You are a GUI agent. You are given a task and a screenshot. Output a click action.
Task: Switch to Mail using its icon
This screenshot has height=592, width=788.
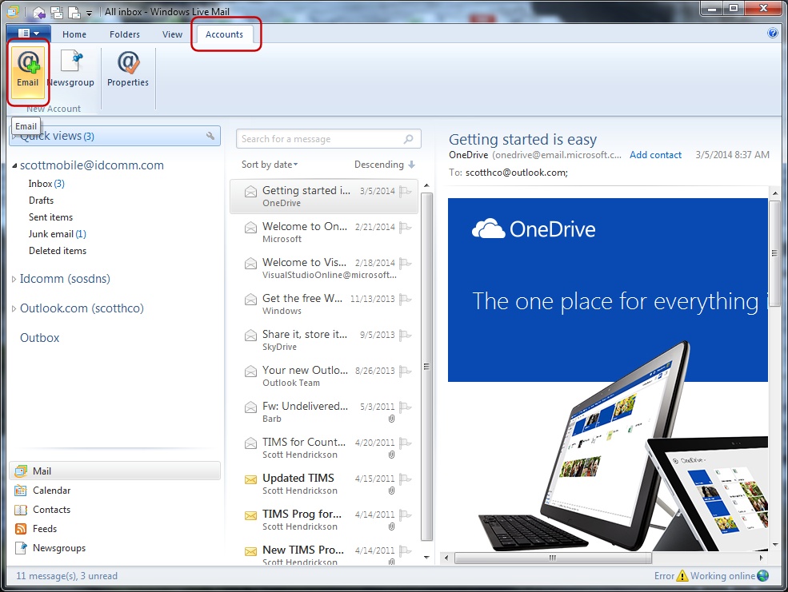(21, 471)
